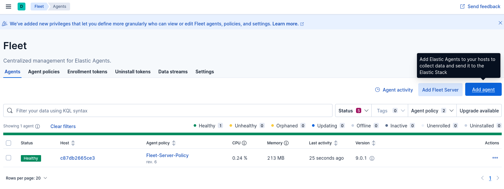This screenshot has width=504, height=189.
Task: Click info icon next to version 9.0.1
Action: [372, 158]
